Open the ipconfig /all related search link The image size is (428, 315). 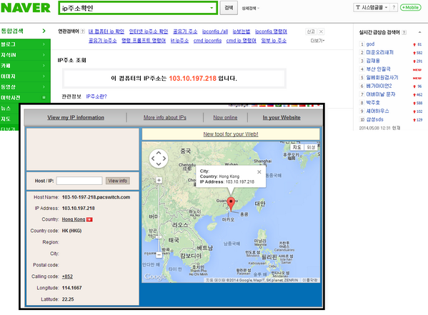[215, 31]
